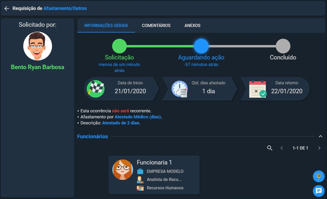Click the -57 minutos atrás text
Image resolution: width=327 pixels, height=199 pixels.
point(201,64)
